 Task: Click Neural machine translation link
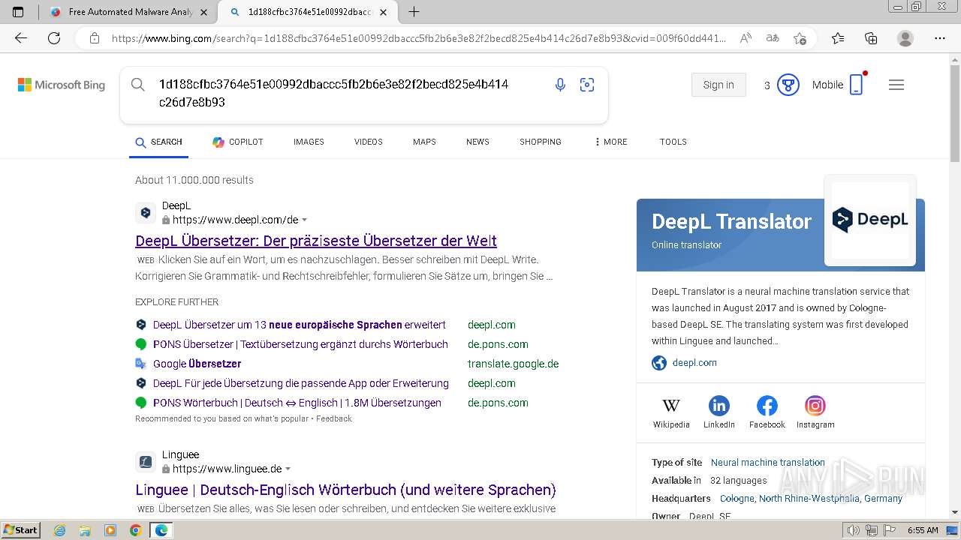768,463
